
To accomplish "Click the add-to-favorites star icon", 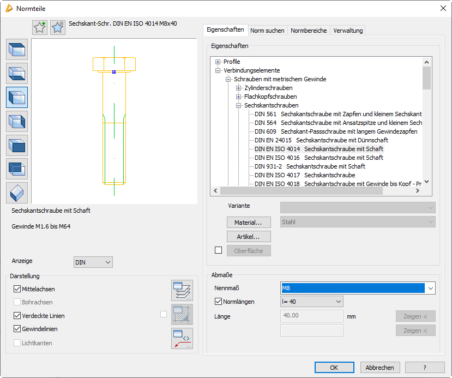I will pos(40,28).
